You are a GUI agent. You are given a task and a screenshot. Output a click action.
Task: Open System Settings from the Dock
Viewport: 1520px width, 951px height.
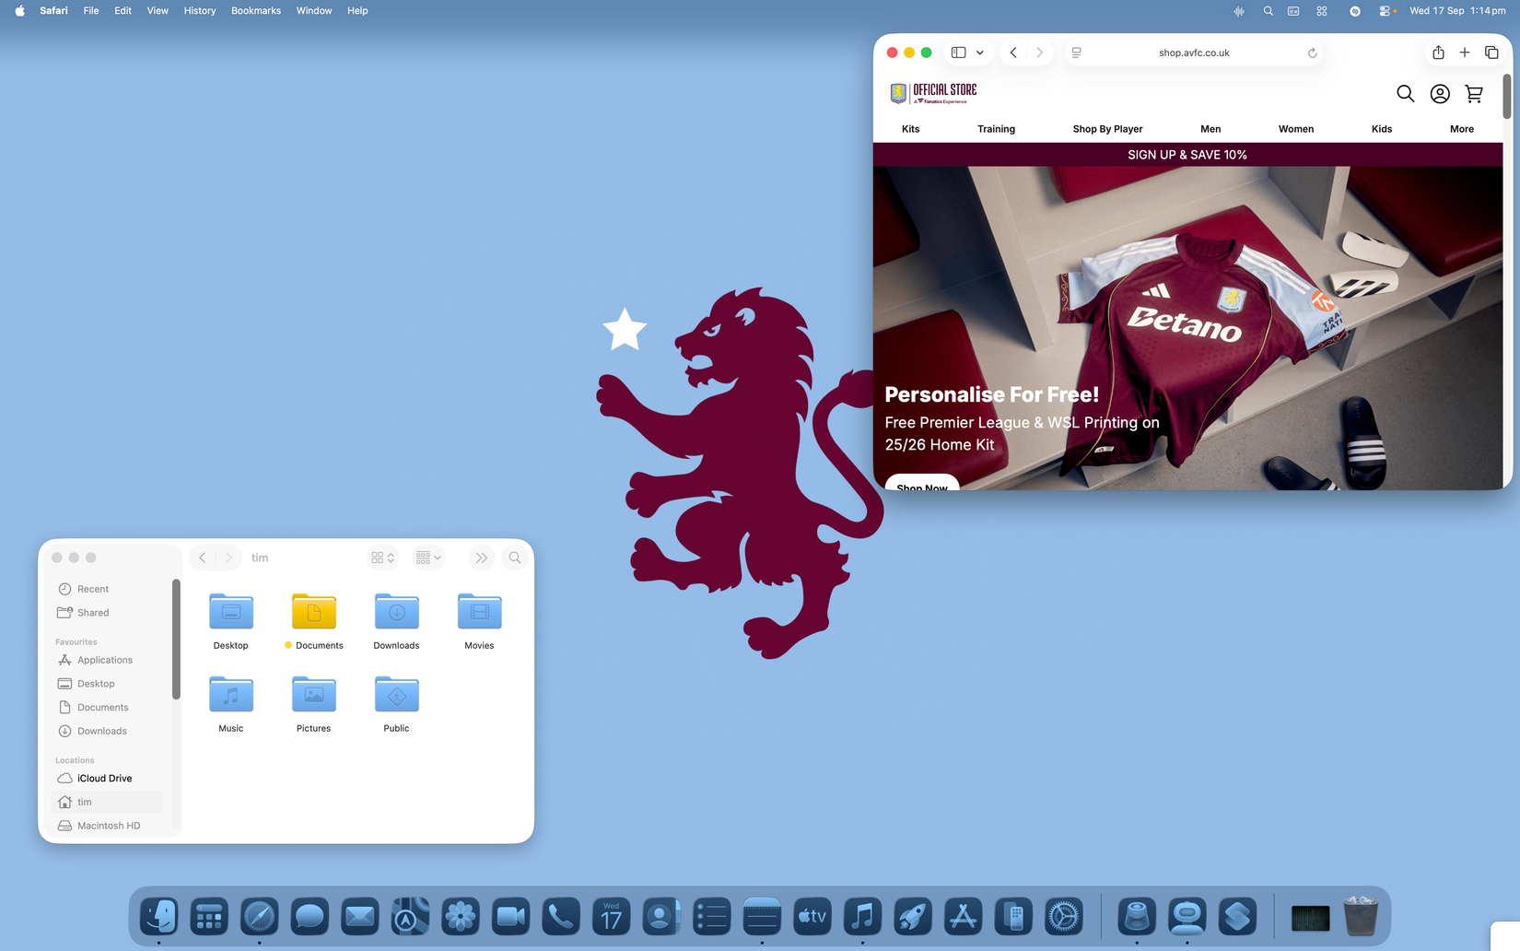[x=1064, y=917]
